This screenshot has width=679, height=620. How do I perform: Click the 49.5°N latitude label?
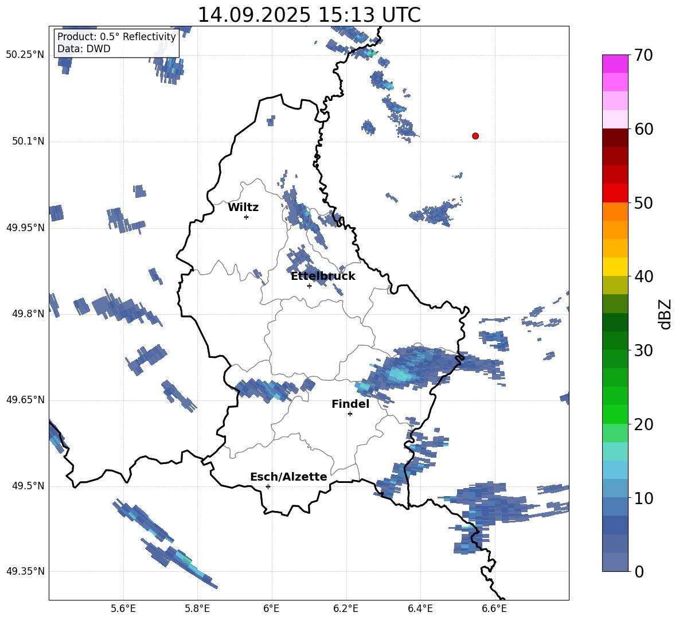tap(29, 486)
